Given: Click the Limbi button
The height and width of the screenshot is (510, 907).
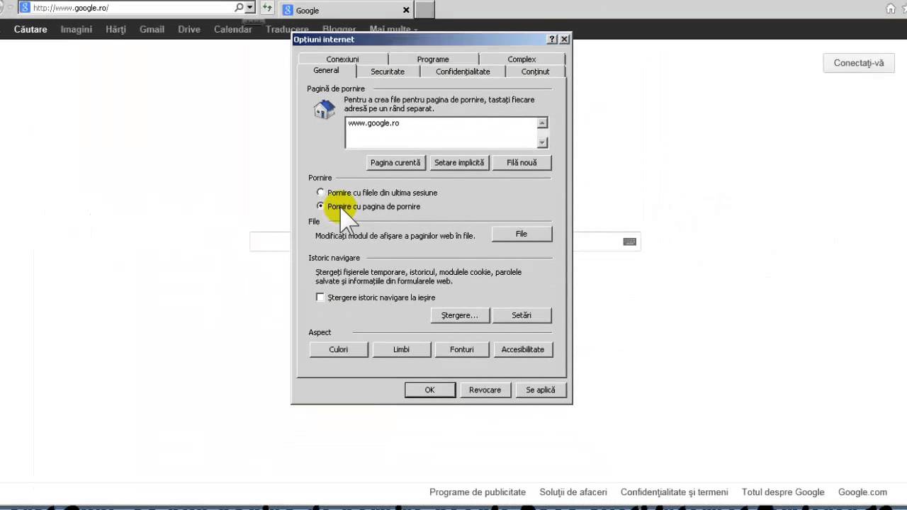Looking at the screenshot, I should 402,349.
